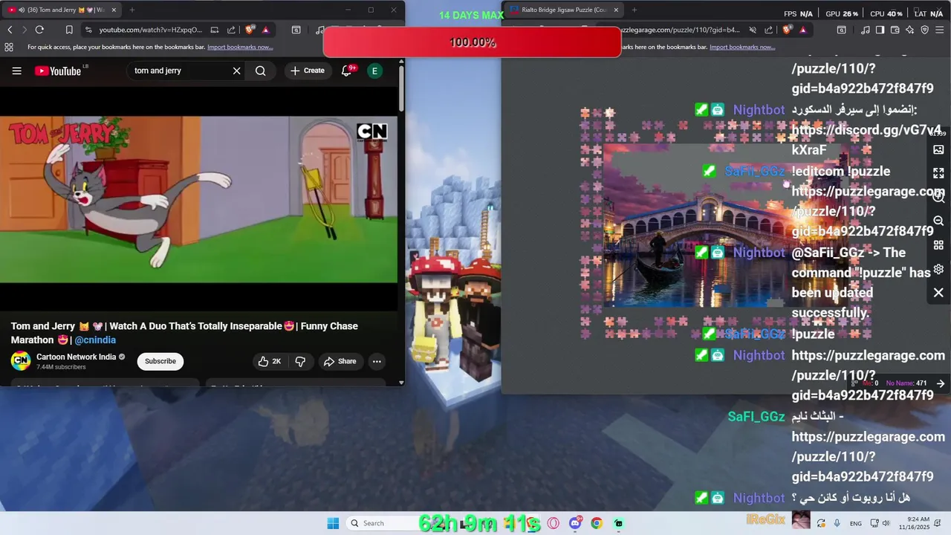Click the puzzlegarage.com address bar
Screen dimensions: 951x535
[x=680, y=30]
